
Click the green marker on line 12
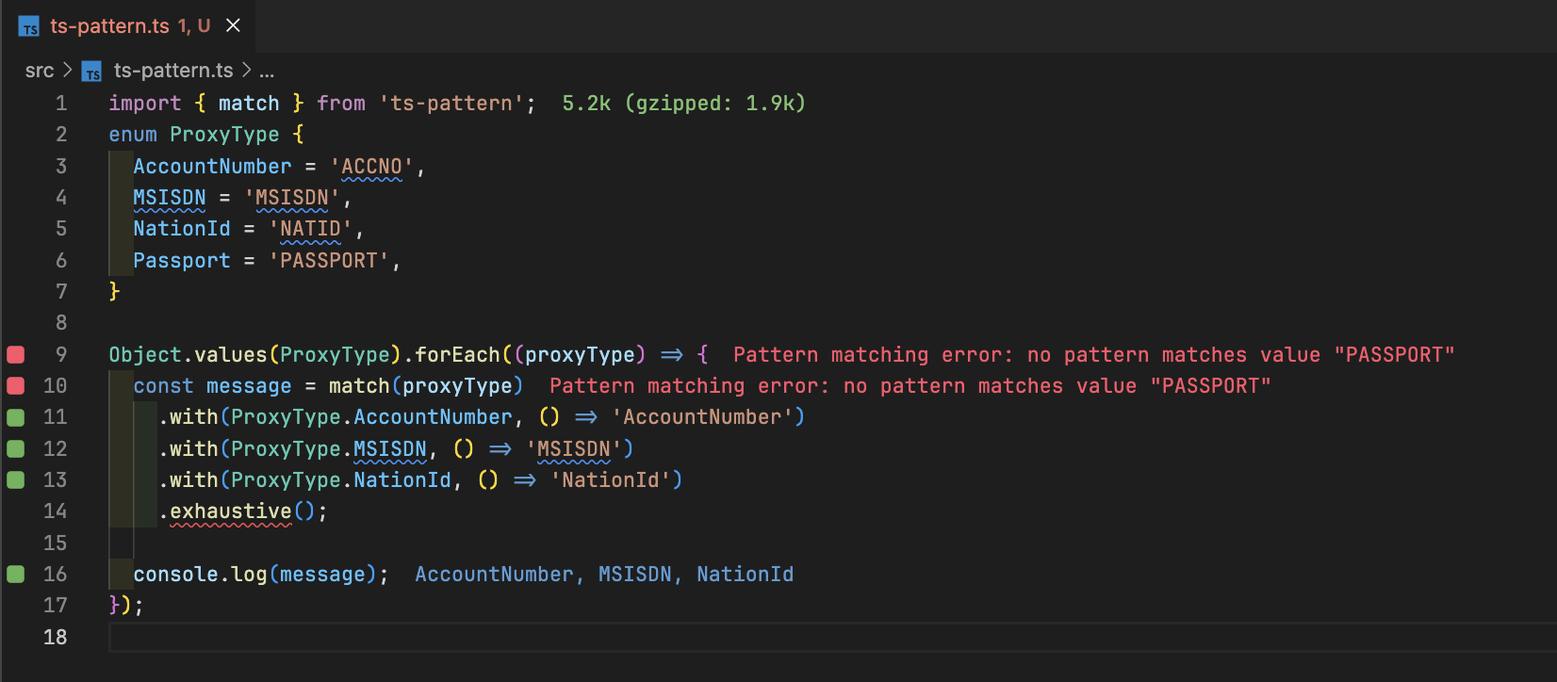[x=16, y=449]
